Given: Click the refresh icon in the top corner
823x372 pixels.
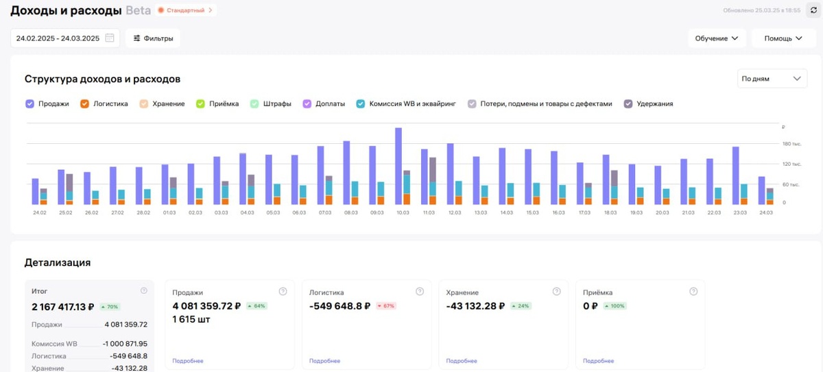Looking at the screenshot, I should coord(814,10).
